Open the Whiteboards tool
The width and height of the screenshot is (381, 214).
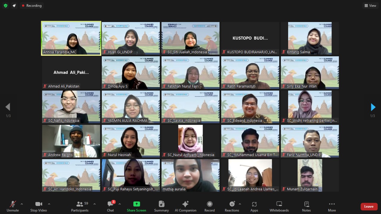pos(279,206)
